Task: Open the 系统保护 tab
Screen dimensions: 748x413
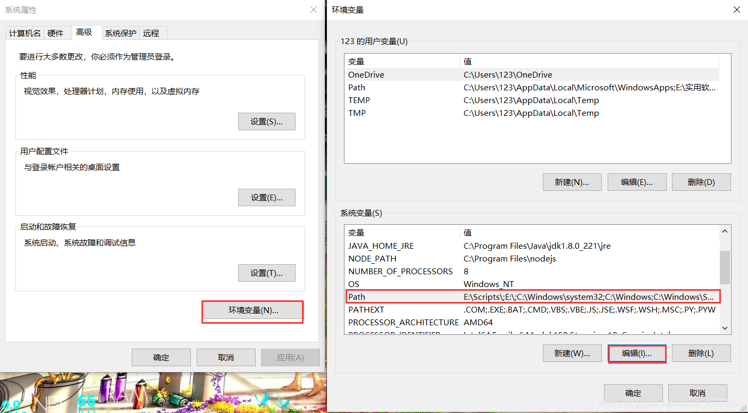Action: (x=121, y=33)
